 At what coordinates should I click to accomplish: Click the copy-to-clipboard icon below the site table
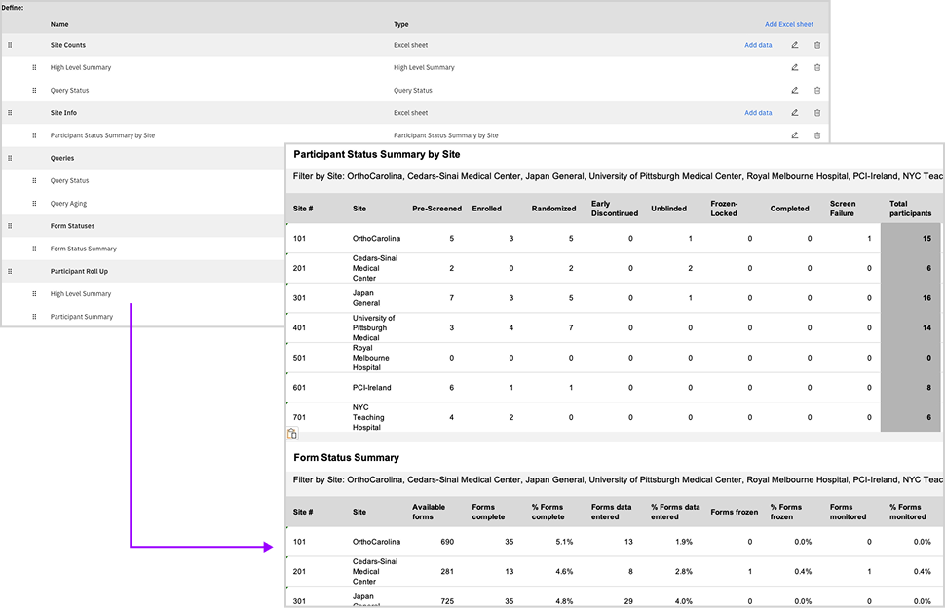click(x=292, y=433)
